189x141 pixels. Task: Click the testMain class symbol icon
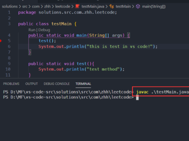(x=112, y=6)
